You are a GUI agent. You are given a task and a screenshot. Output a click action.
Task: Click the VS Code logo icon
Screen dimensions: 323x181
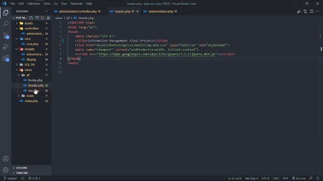pyautogui.click(x=4, y=4)
